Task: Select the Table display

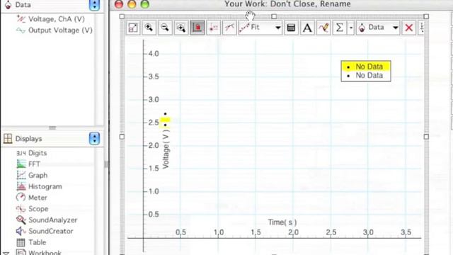Action: tap(37, 242)
